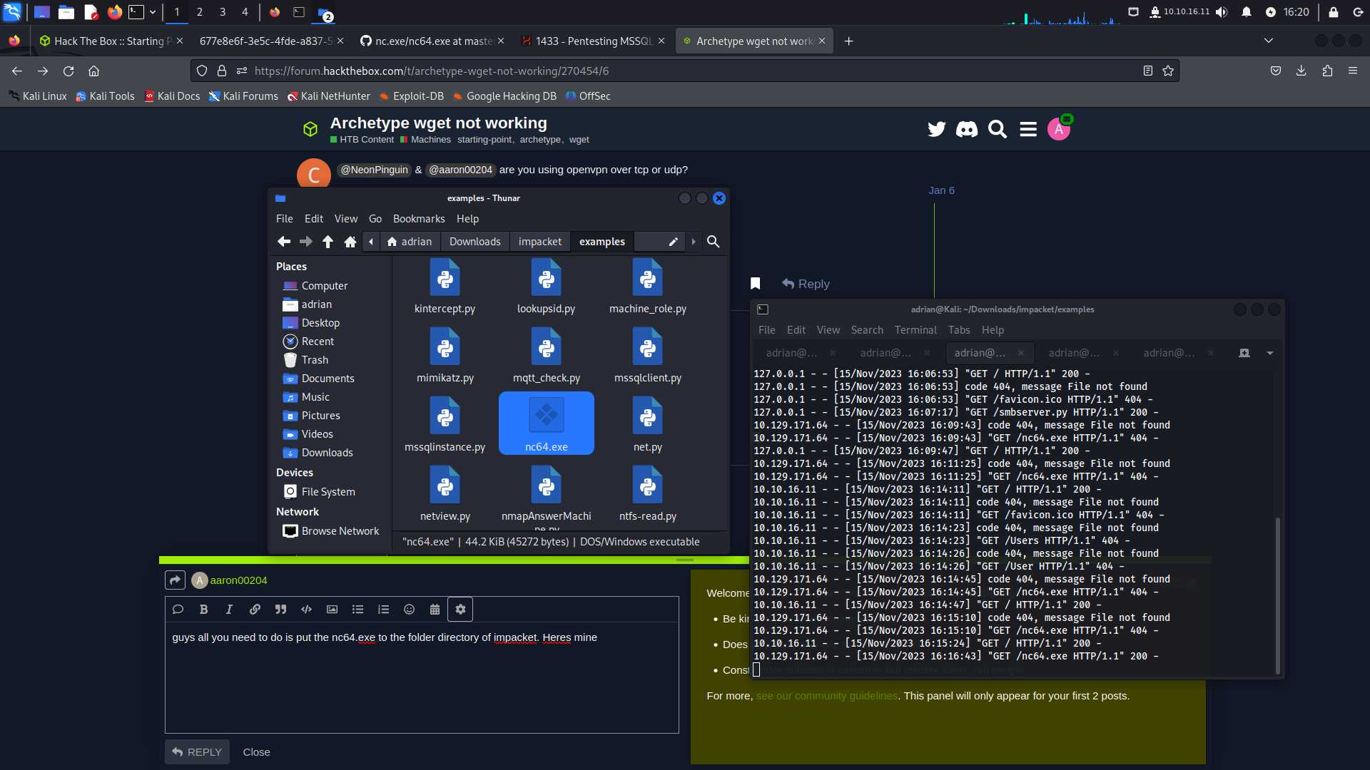Click the Firefox URL address field
The height and width of the screenshot is (770, 1370).
685,71
